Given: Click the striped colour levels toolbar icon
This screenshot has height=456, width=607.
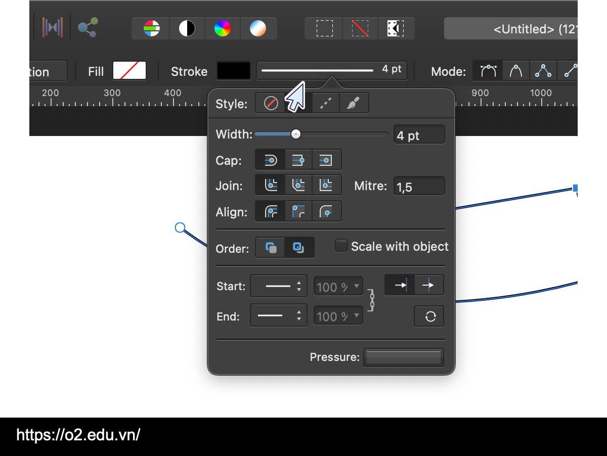Looking at the screenshot, I should (x=151, y=28).
